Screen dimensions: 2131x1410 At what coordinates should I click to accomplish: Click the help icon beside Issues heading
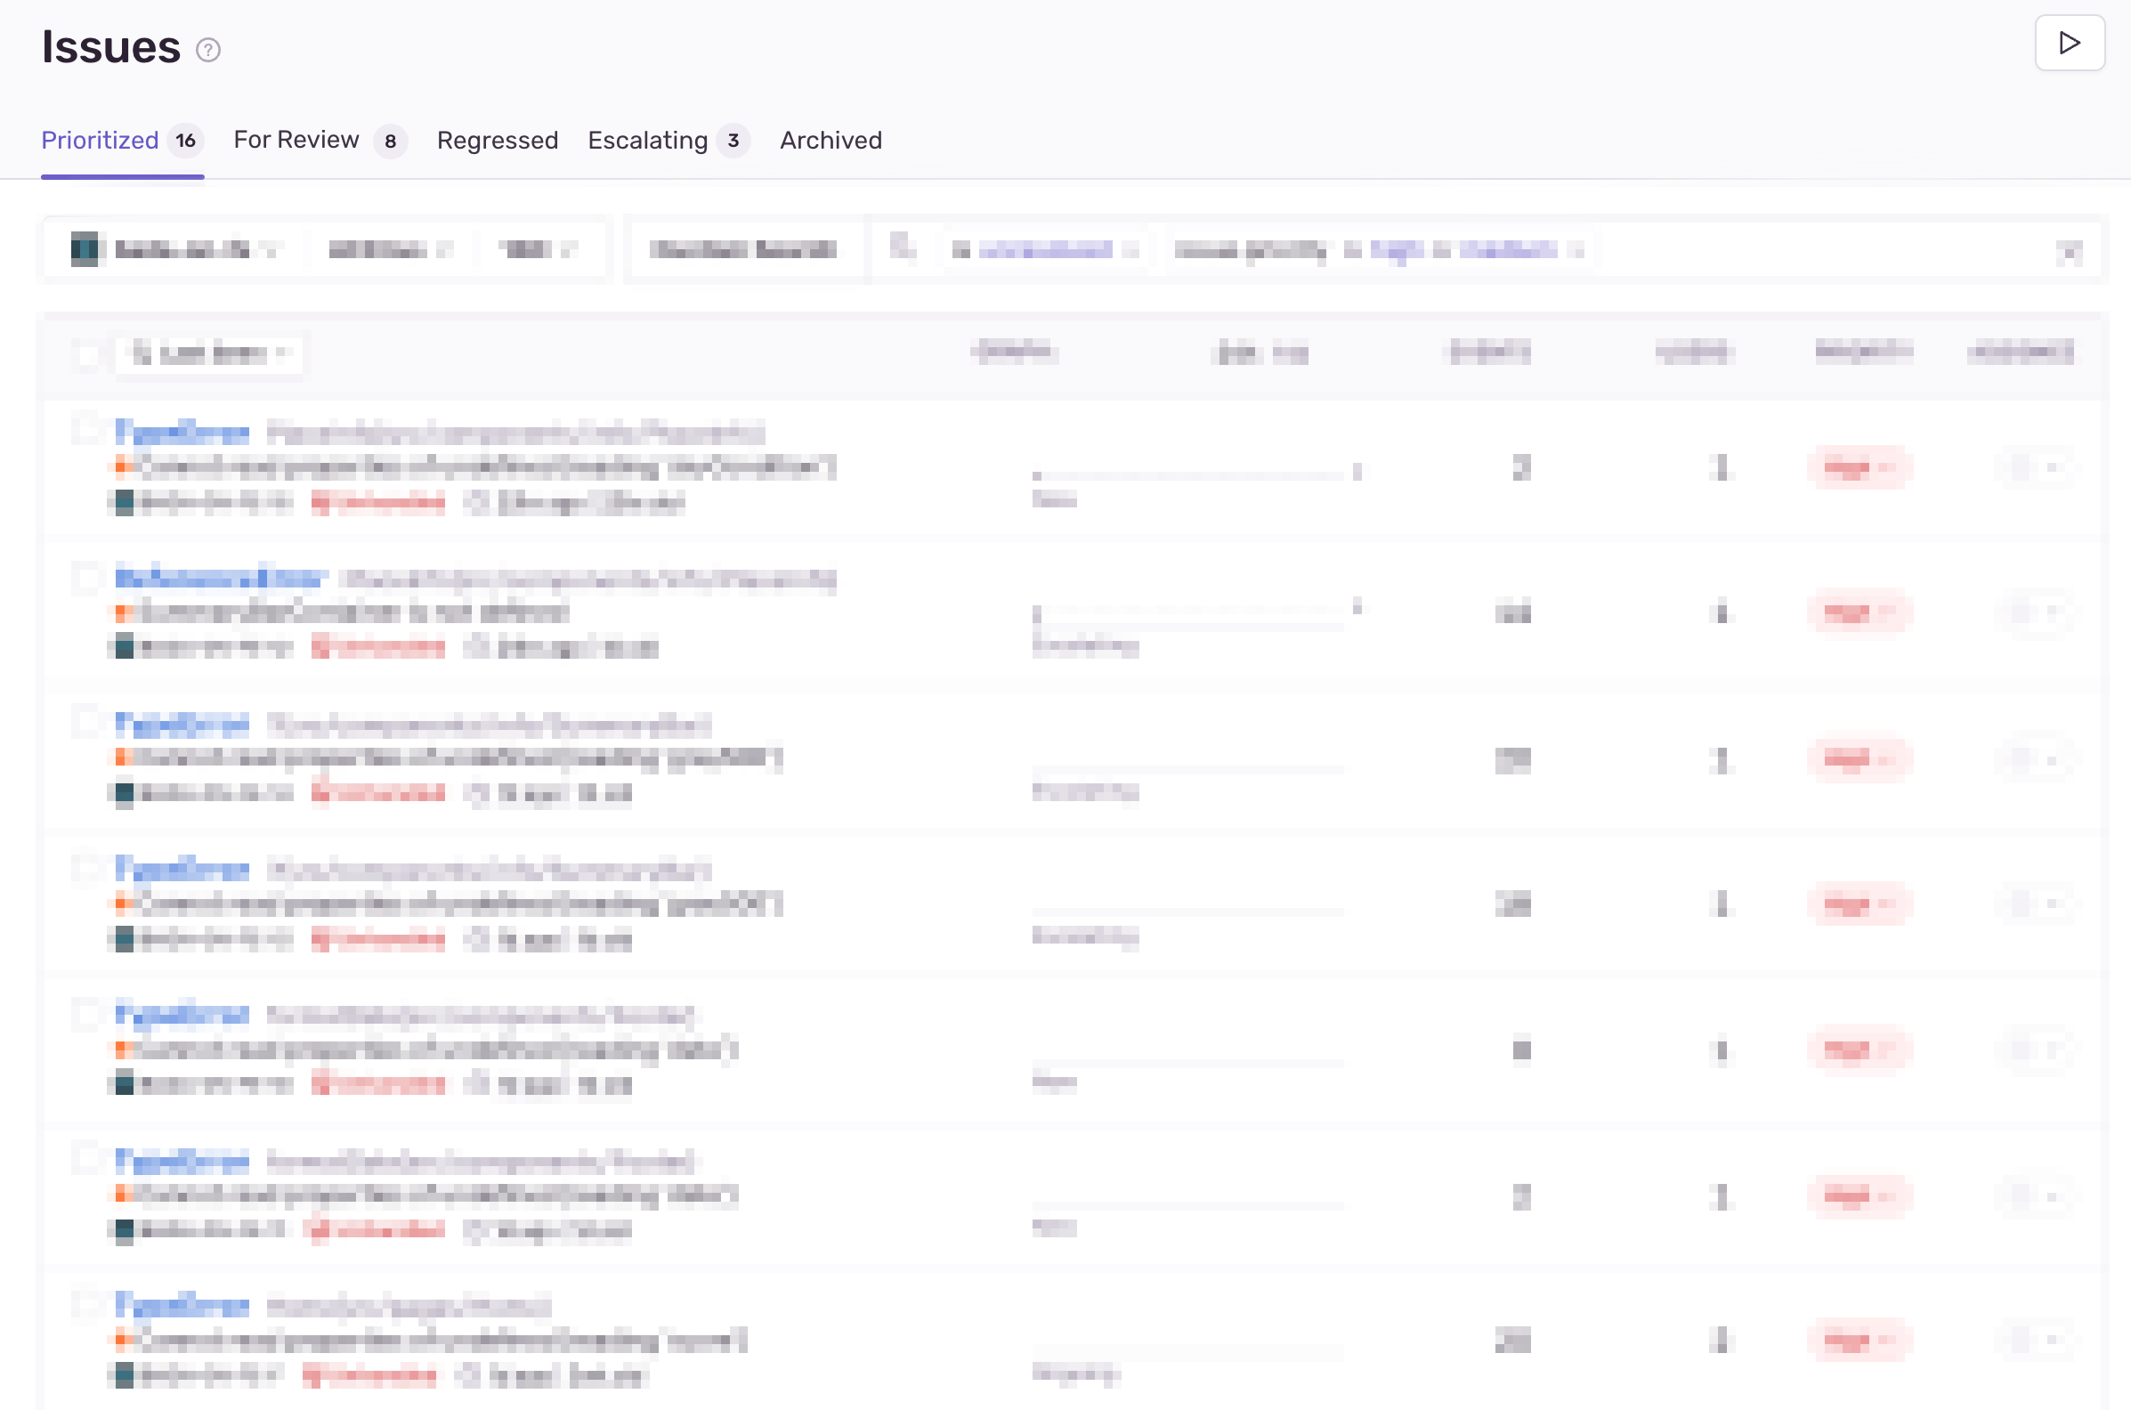pos(207,51)
